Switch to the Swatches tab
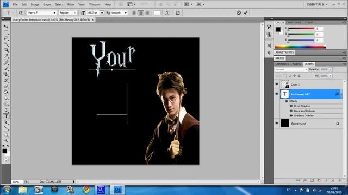The image size is (348, 195). coord(294,22)
